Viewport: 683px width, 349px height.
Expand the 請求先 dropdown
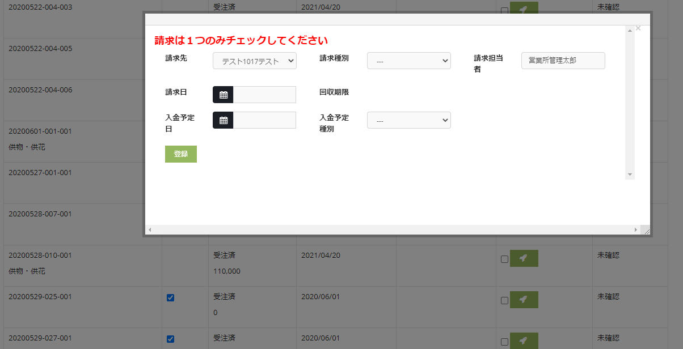point(254,61)
